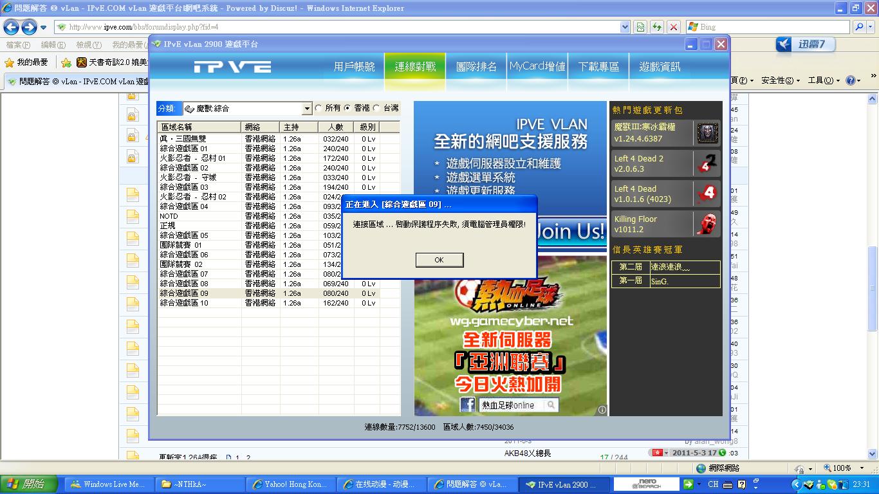Image resolution: width=879 pixels, height=494 pixels.
Task: Select the 所有 (All) radio button
Action: point(319,108)
